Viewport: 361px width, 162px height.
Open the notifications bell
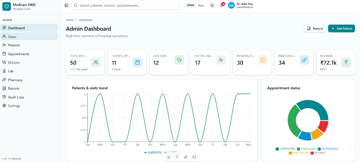[x=222, y=5]
